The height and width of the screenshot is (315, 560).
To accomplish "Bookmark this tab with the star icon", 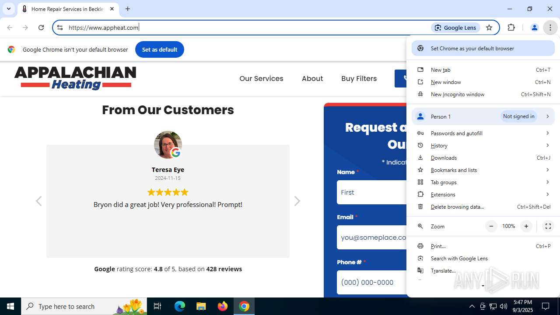I will tap(489, 28).
